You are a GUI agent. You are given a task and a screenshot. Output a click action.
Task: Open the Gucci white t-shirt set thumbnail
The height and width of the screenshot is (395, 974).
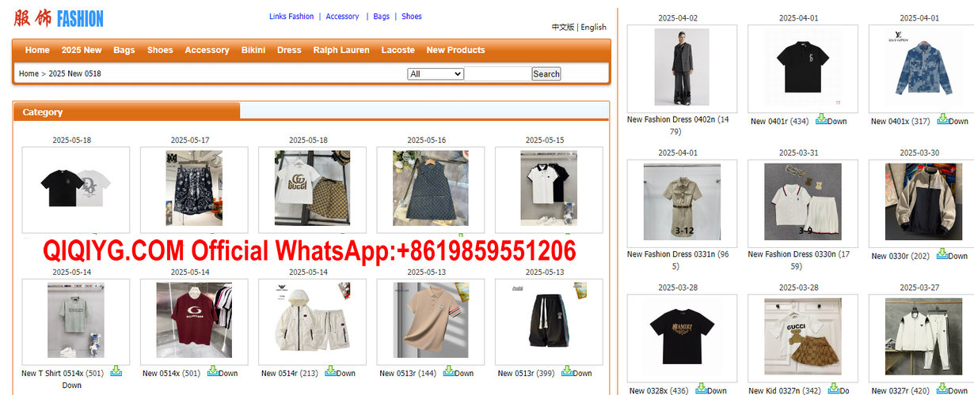312,189
